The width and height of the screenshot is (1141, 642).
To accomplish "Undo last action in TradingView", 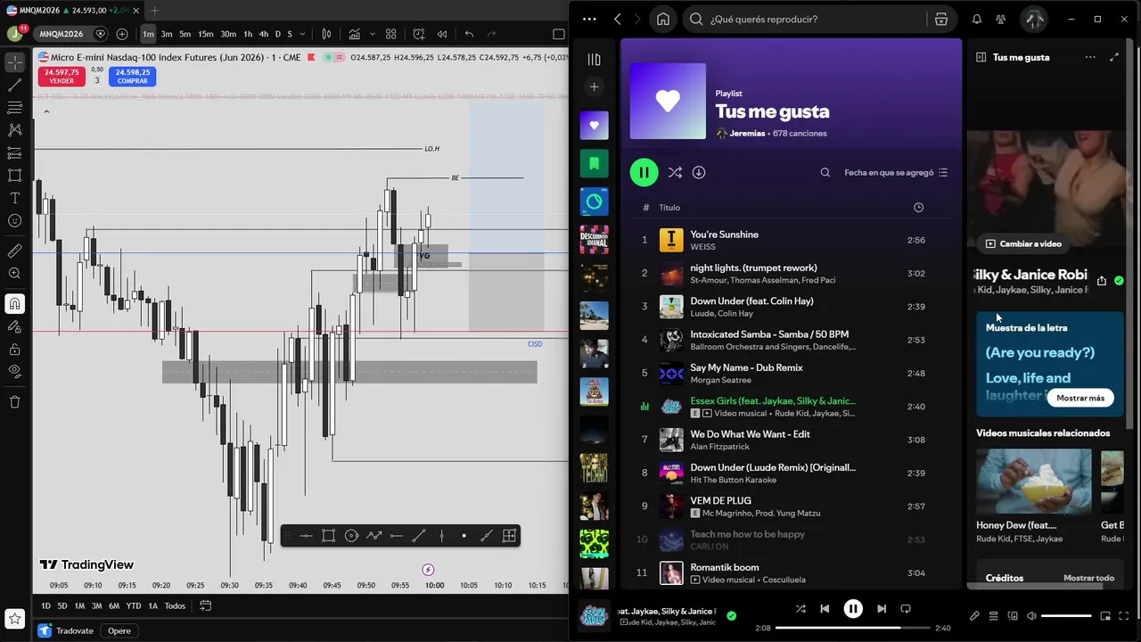I will [x=469, y=34].
